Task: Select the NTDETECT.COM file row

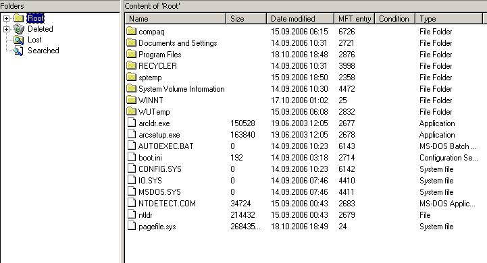Action: point(305,204)
